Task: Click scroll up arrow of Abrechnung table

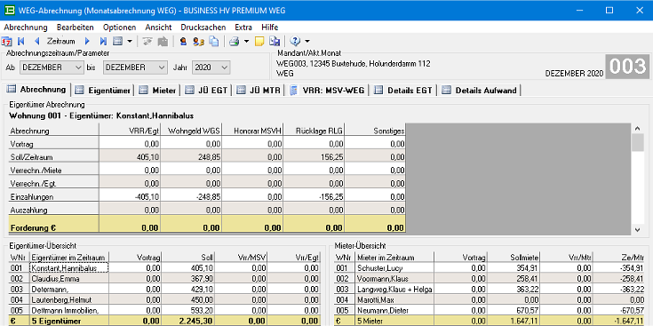Action: (x=638, y=128)
